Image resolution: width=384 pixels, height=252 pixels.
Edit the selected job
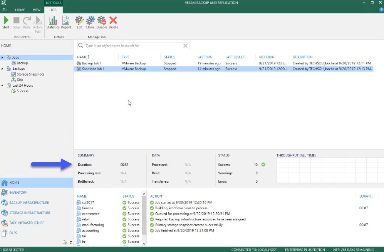coord(79,22)
